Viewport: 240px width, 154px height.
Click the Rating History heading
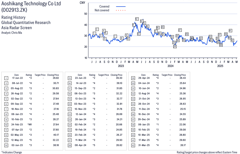(14, 17)
